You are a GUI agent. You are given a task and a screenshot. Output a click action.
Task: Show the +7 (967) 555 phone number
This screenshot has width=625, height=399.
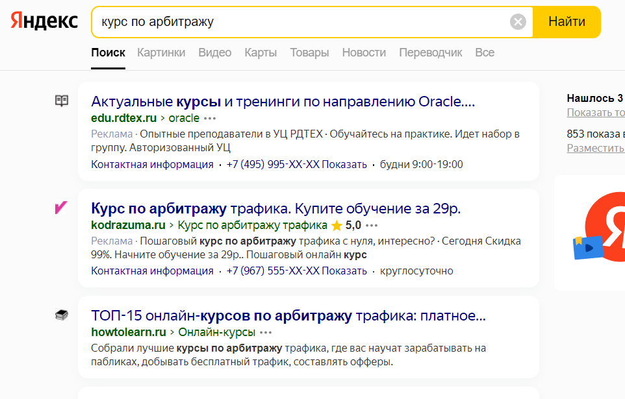coord(296,271)
